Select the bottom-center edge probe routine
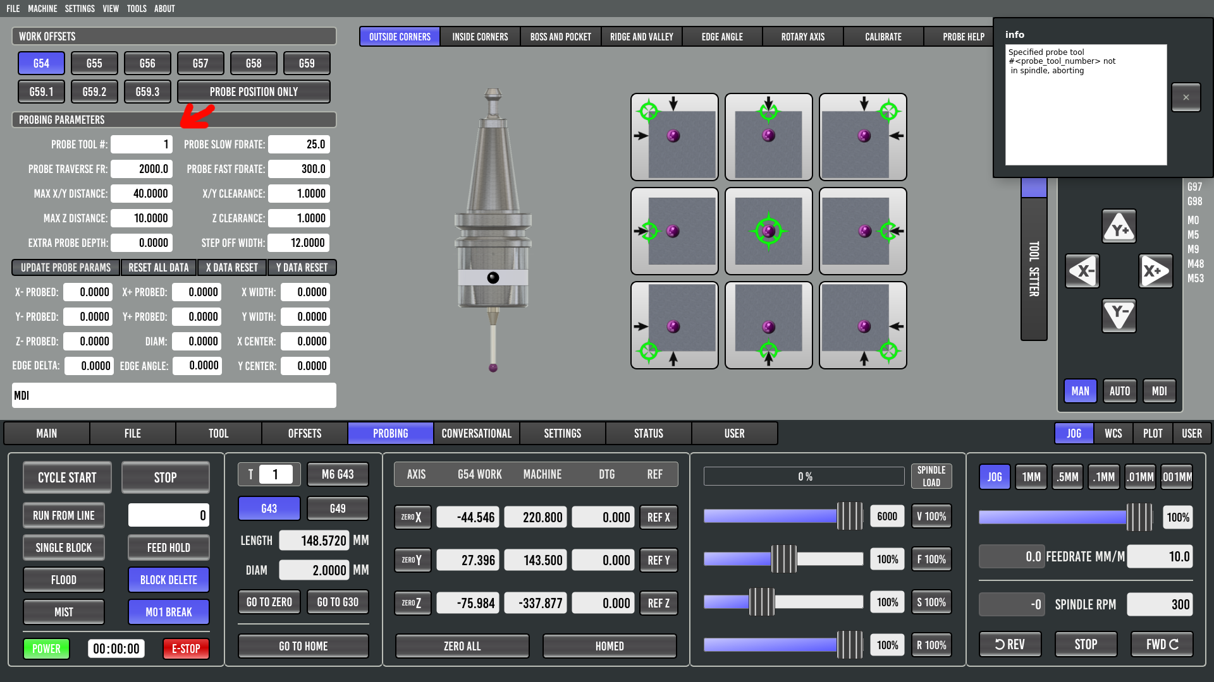The width and height of the screenshot is (1214, 682). point(768,325)
